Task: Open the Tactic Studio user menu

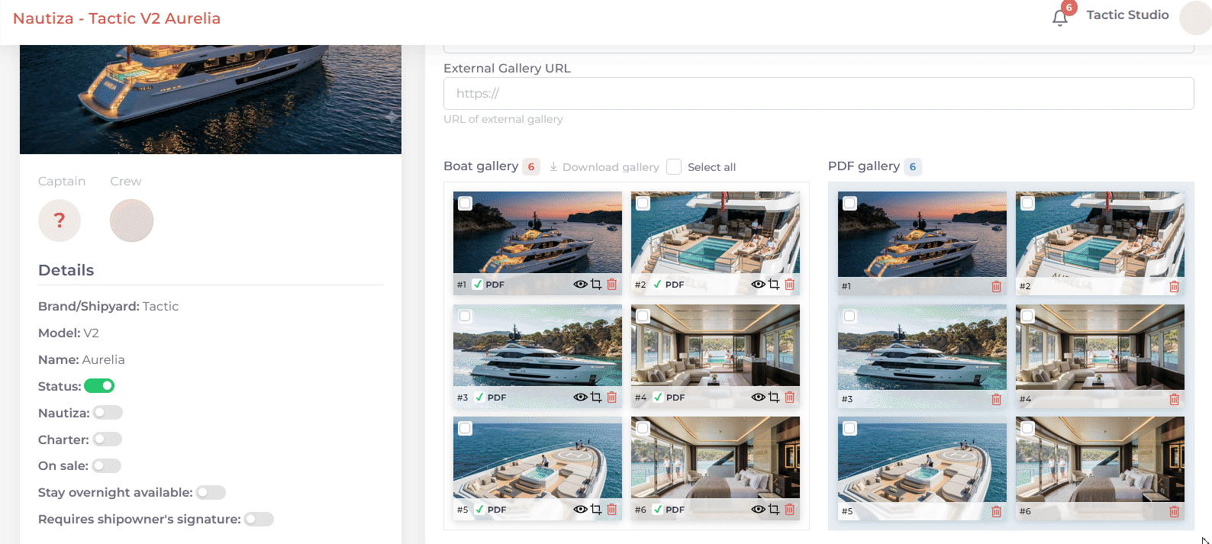Action: (x=1127, y=14)
